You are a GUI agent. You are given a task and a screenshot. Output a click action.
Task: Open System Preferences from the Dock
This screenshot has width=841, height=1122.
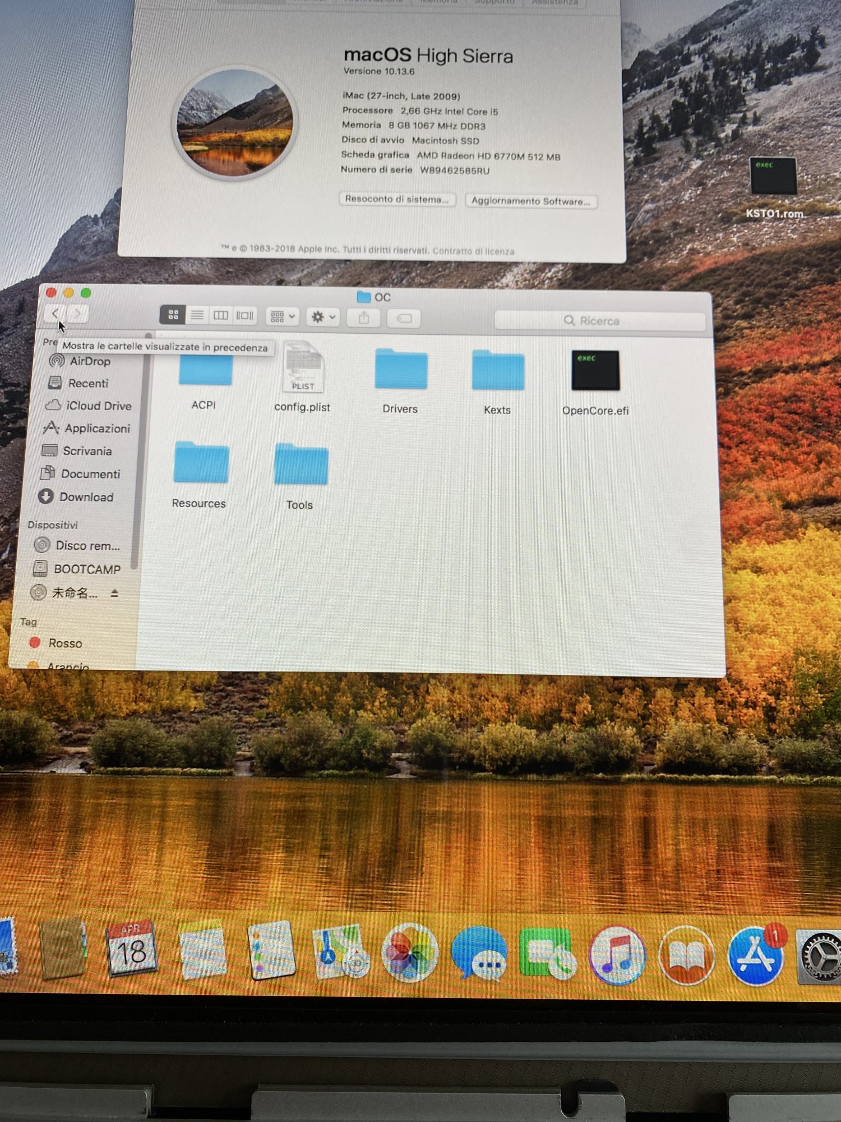coord(820,957)
